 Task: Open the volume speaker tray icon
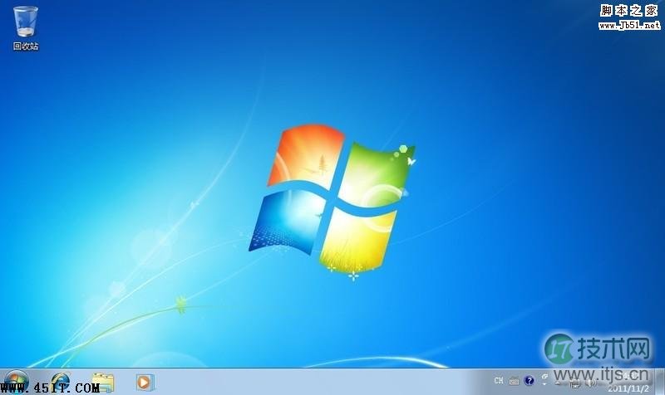click(590, 383)
